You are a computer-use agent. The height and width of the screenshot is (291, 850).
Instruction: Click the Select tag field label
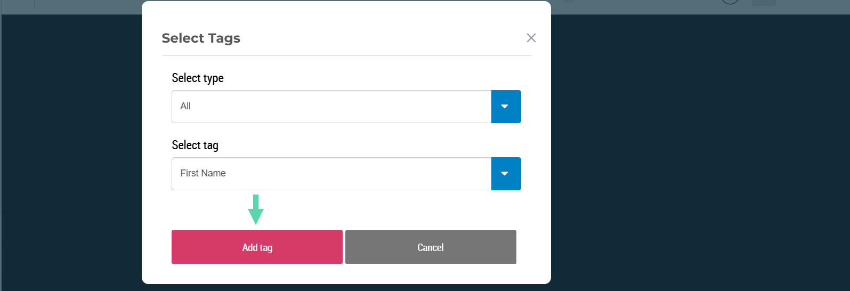point(195,145)
